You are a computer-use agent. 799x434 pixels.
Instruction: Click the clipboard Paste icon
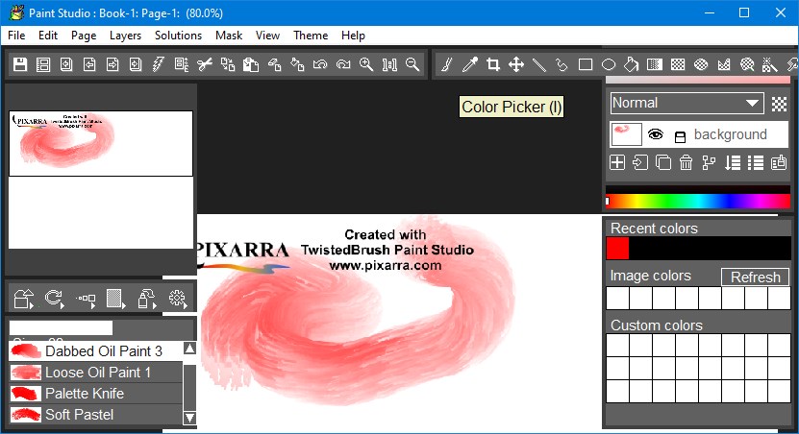tap(251, 64)
